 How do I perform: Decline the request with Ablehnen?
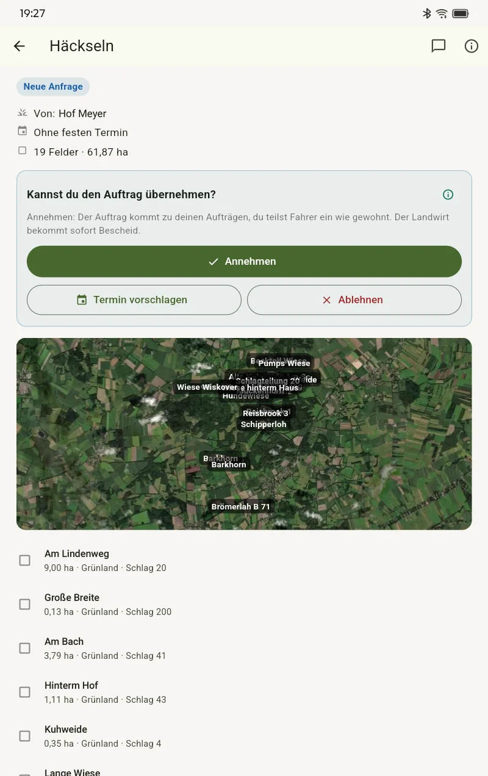354,300
